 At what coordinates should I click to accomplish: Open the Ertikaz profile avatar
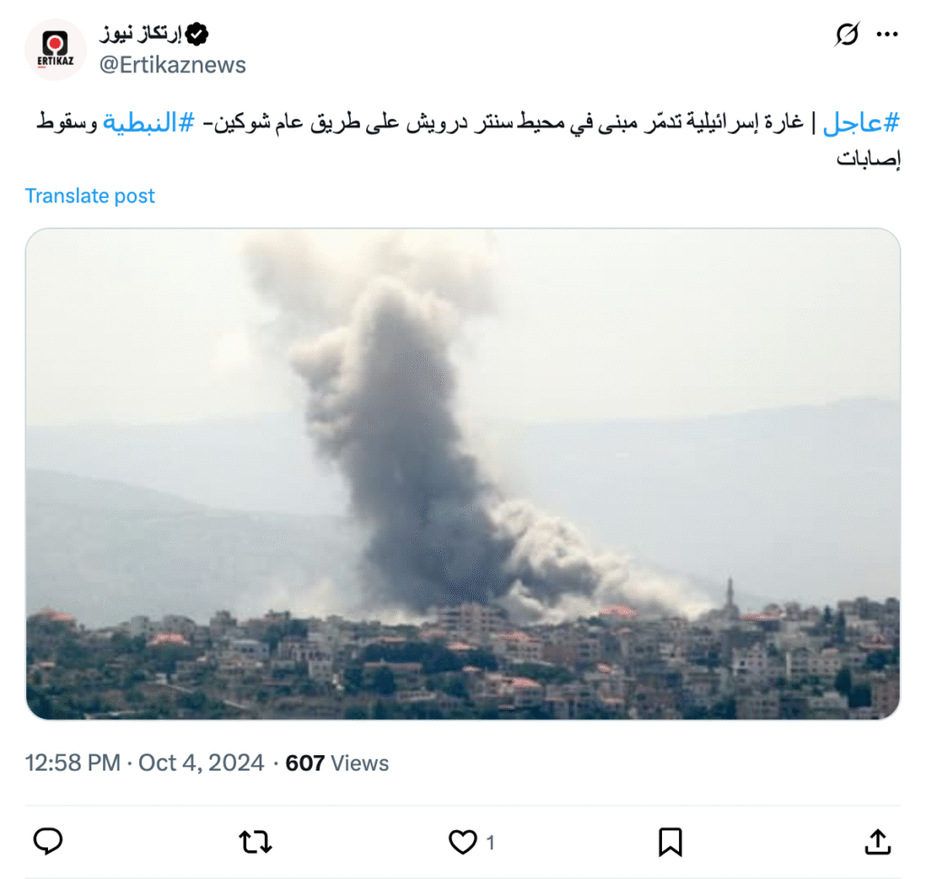[x=55, y=50]
